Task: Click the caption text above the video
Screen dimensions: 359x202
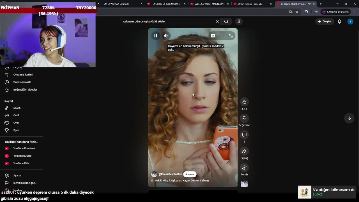Action: pyautogui.click(x=196, y=48)
